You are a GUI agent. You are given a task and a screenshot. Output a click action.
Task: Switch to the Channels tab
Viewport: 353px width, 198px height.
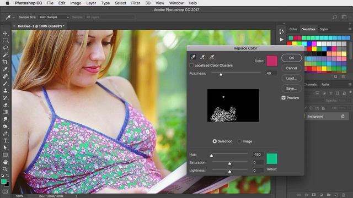click(x=310, y=84)
